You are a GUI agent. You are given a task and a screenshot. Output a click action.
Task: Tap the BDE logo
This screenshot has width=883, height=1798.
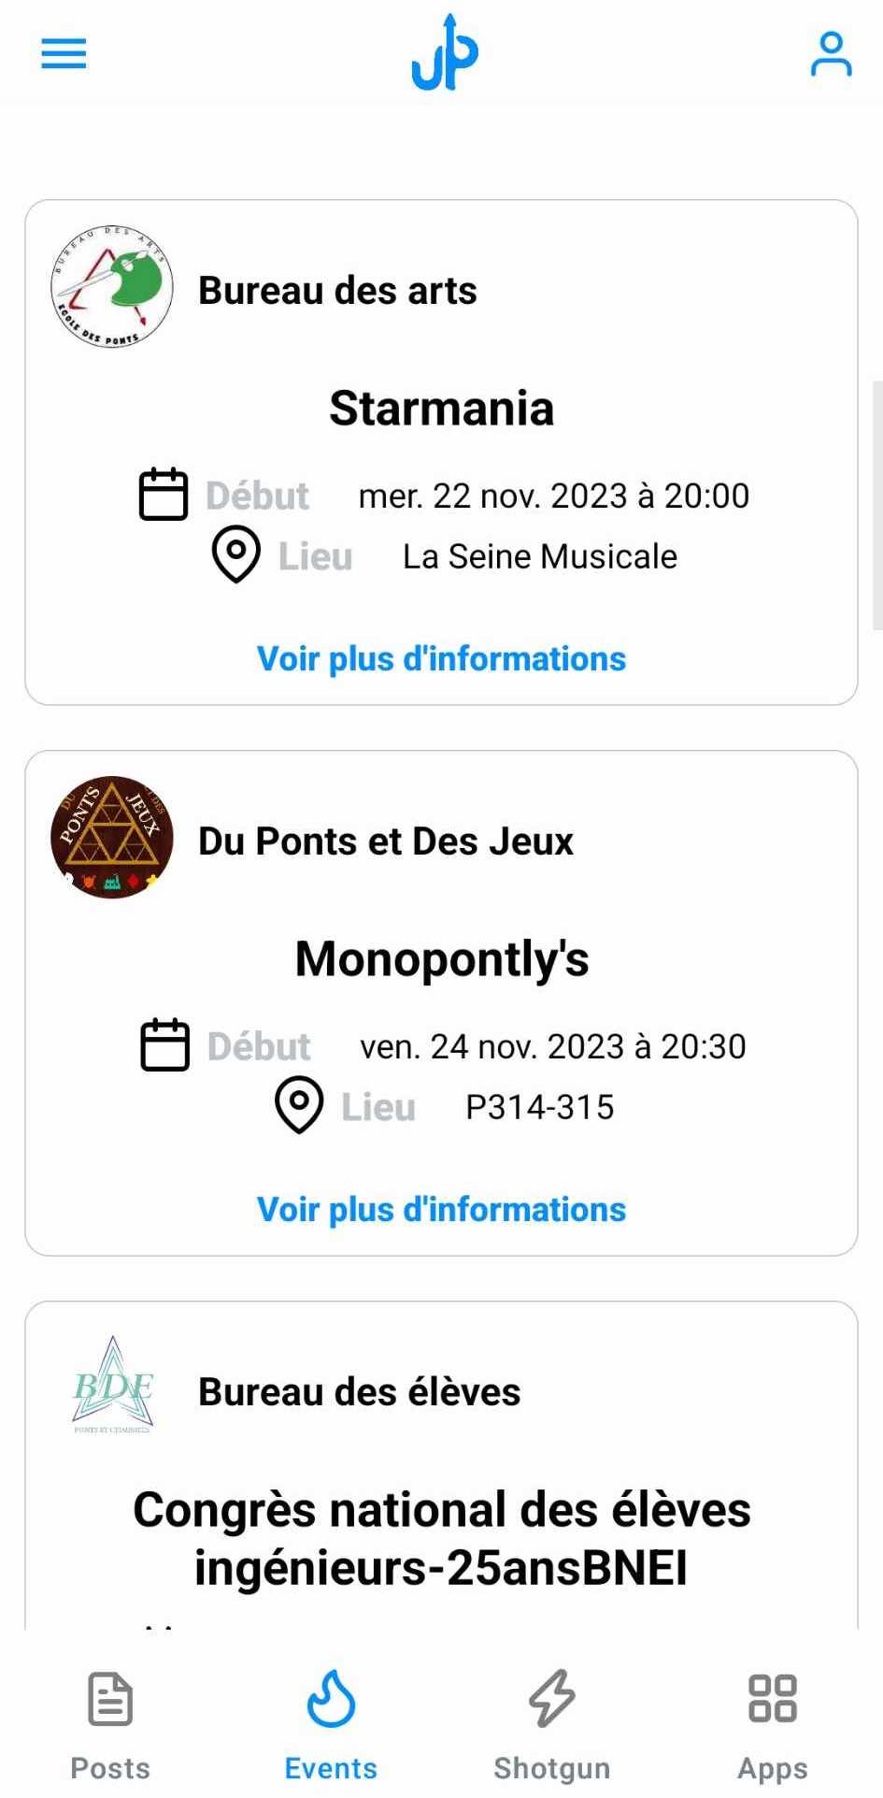pos(112,1386)
